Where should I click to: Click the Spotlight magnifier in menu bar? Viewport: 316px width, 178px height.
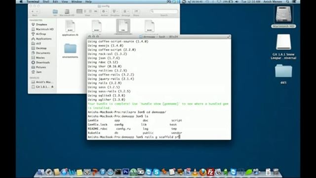point(287,1)
